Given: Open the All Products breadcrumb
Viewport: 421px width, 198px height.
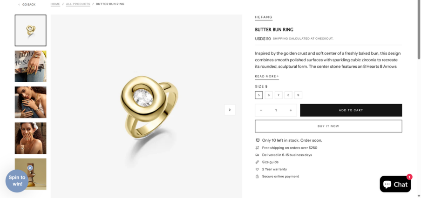Looking at the screenshot, I should [x=78, y=4].
